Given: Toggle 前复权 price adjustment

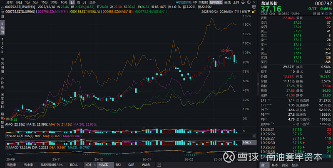Looking at the screenshot, I should coord(202,2).
